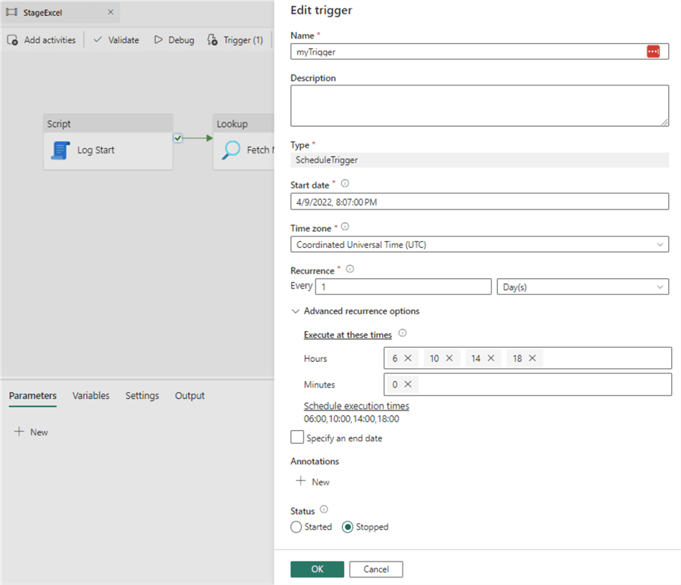Viewport: 681px width, 585px height.
Task: Check Specify an end date
Action: point(297,437)
